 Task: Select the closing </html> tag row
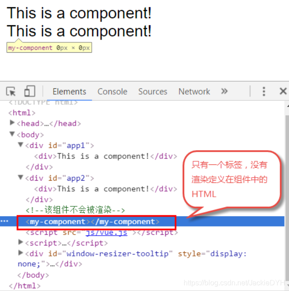[x=25, y=286]
